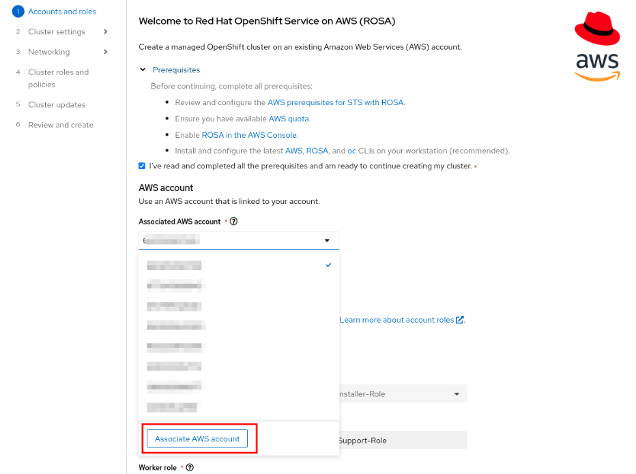
Task: Collapse the Prerequisites section chevron
Action: tap(143, 70)
